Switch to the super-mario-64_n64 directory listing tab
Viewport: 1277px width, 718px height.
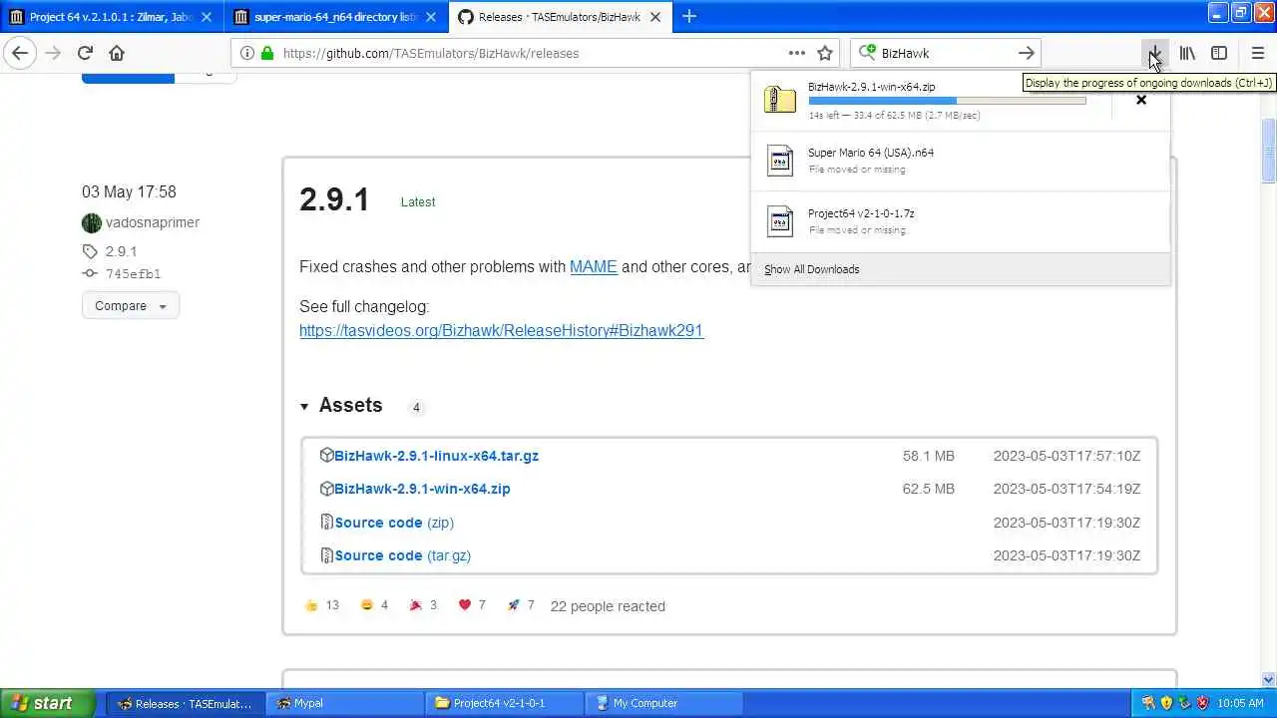click(x=336, y=17)
